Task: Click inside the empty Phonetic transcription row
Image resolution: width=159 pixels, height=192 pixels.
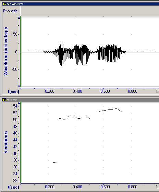Action: click(90, 11)
